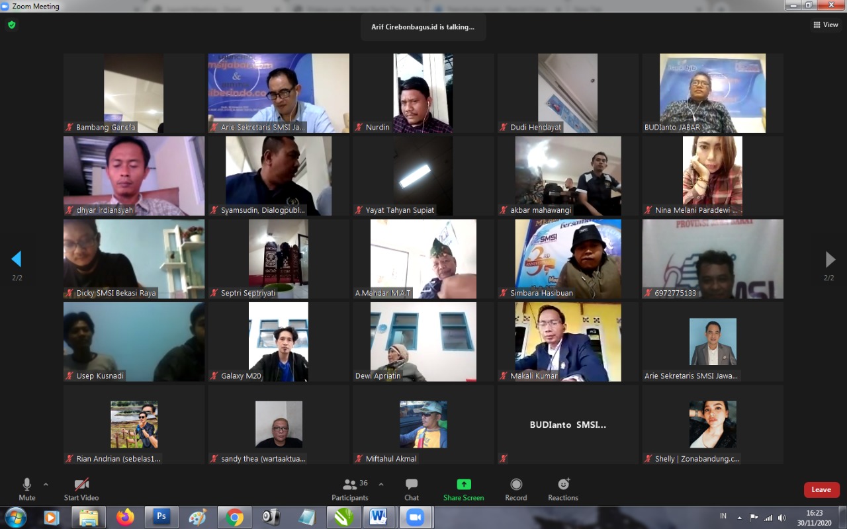Select dhyar irdiansyah's video tile
Image resolution: width=847 pixels, height=529 pixels.
pyautogui.click(x=134, y=176)
